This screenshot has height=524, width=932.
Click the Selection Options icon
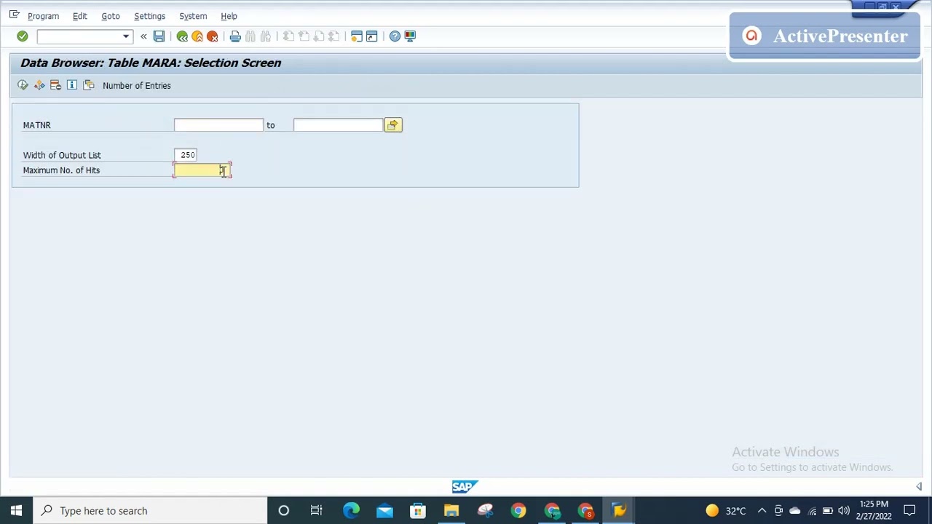tap(39, 85)
